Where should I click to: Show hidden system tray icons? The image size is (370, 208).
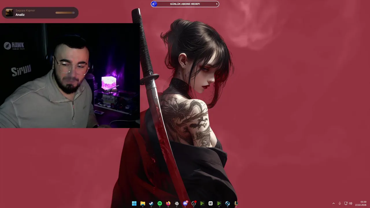[x=334, y=203]
